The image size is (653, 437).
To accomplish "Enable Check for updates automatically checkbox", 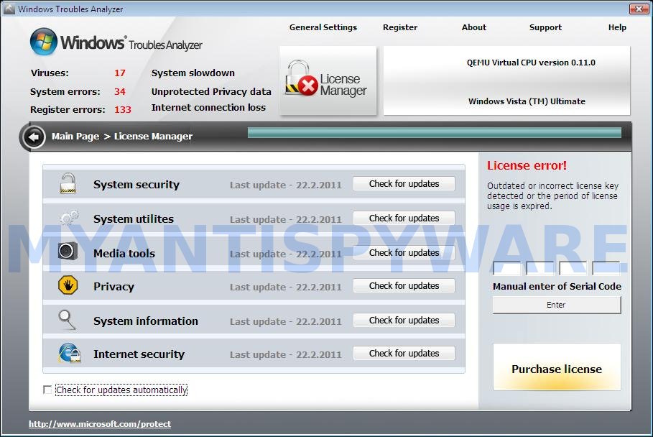I will (x=47, y=390).
